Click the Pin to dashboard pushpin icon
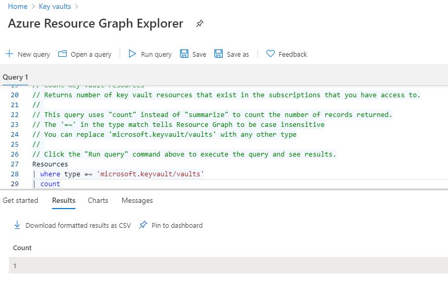Screen dimensions: 448x285 pyautogui.click(x=143, y=225)
